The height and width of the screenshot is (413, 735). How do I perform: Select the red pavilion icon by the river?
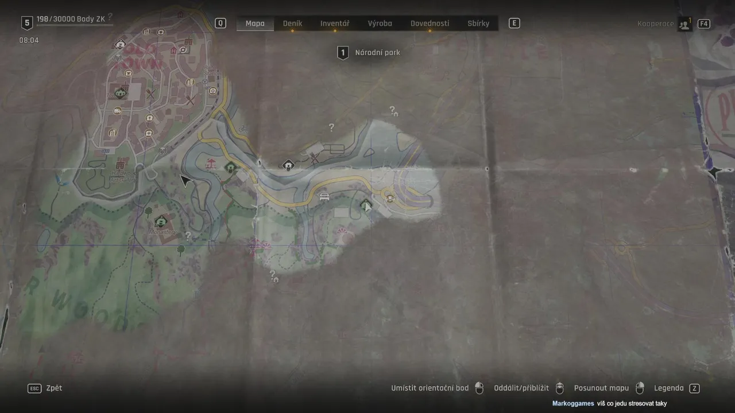211,164
